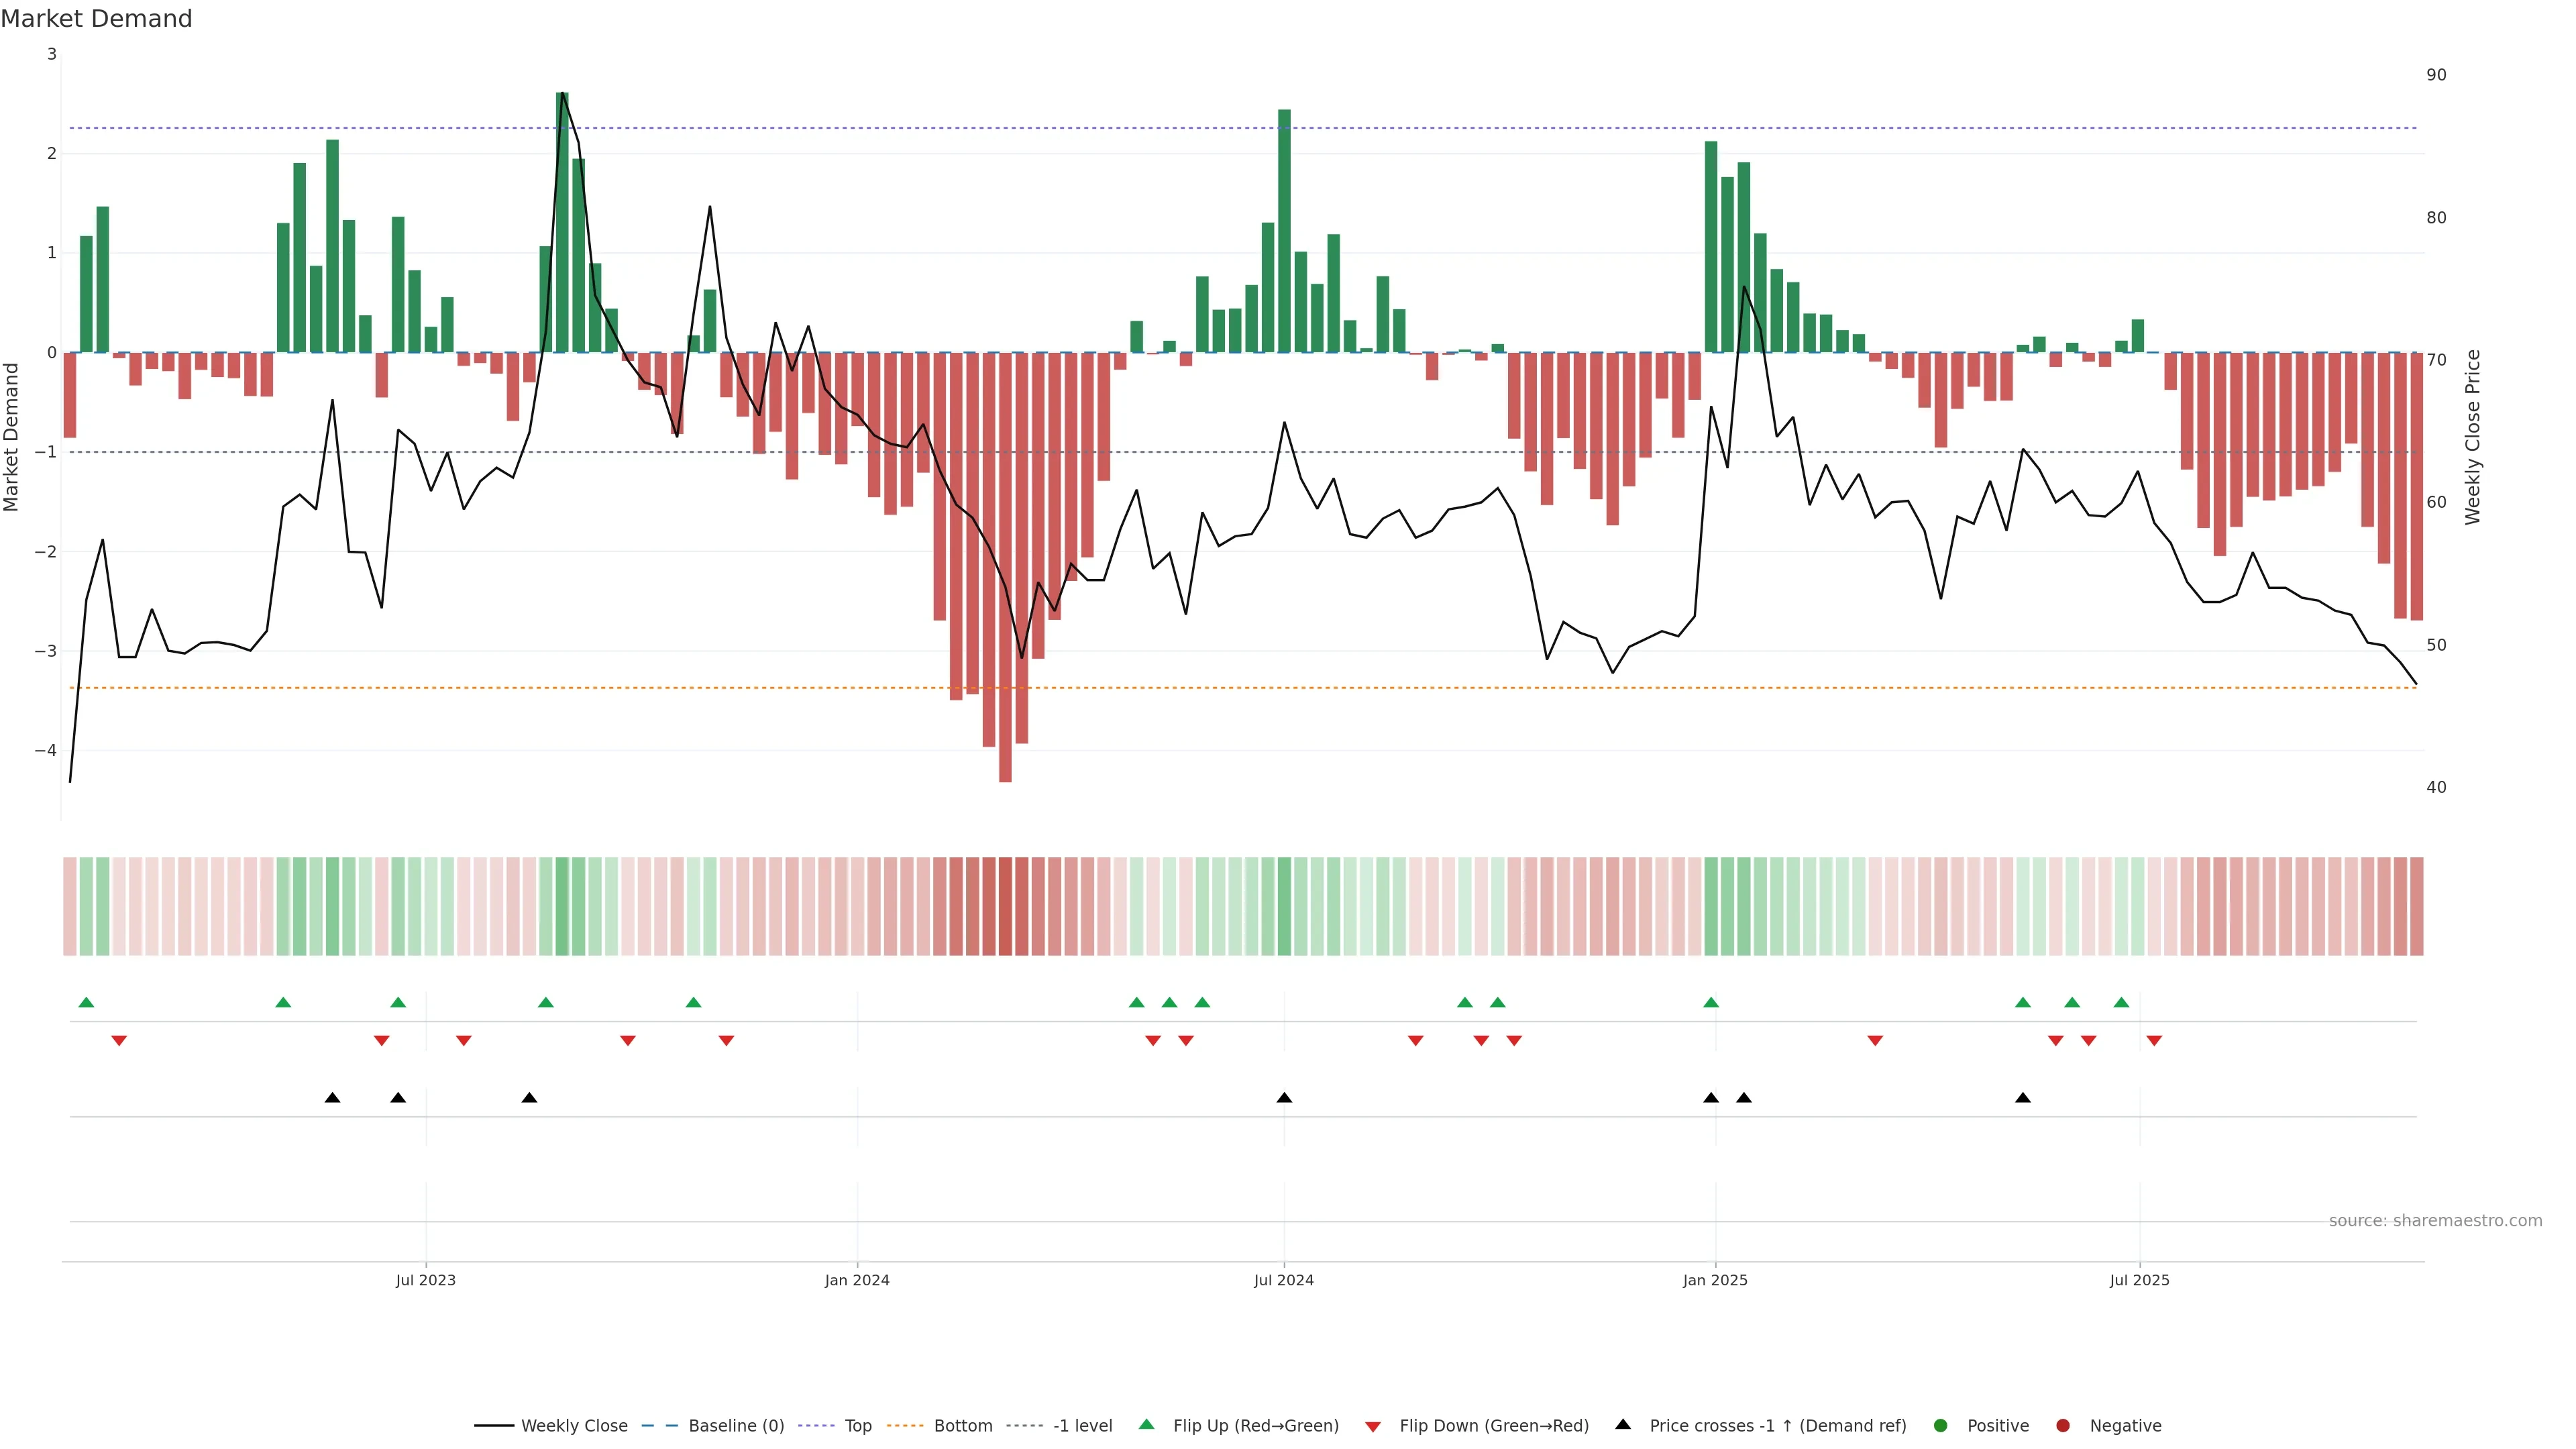Toggle the -1 level legend entry
The image size is (2576, 1449).
click(1082, 1425)
